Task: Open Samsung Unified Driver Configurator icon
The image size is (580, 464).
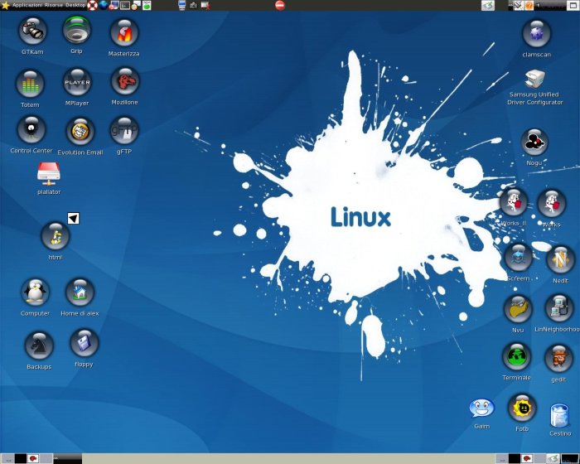Action: [x=534, y=79]
